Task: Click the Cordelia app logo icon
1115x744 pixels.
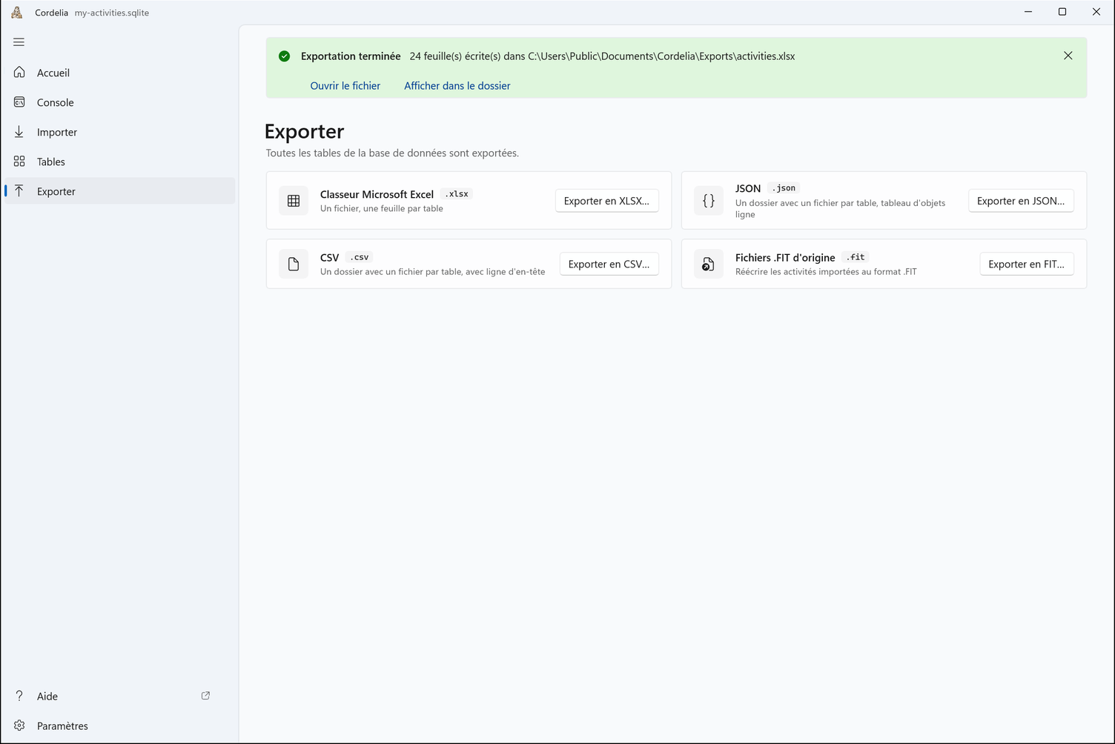Action: click(17, 13)
